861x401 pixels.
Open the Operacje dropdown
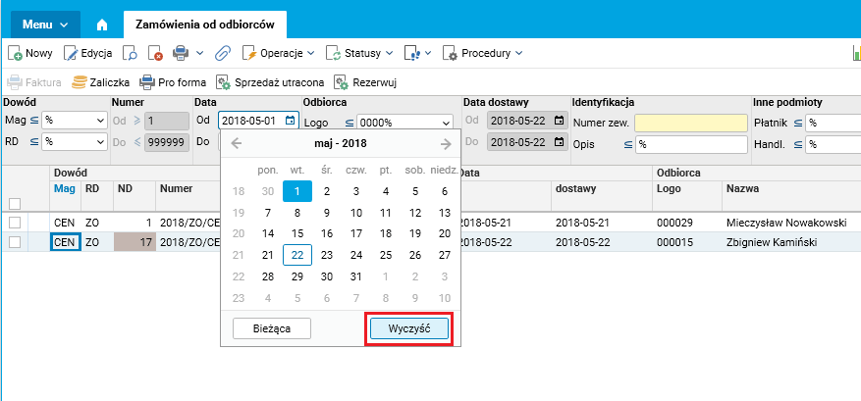[x=279, y=53]
